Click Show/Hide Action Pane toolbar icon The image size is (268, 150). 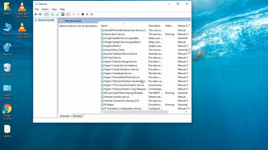(x=67, y=14)
